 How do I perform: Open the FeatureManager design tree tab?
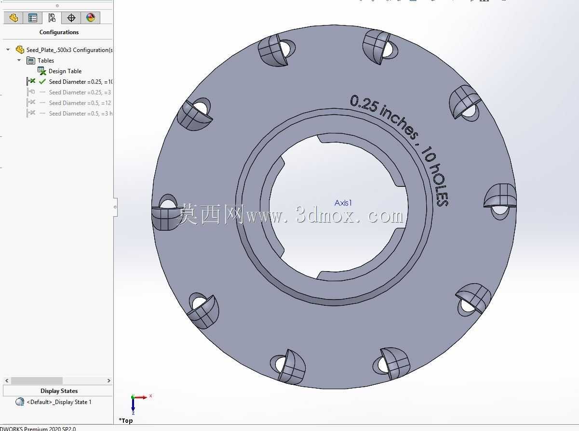coord(13,18)
